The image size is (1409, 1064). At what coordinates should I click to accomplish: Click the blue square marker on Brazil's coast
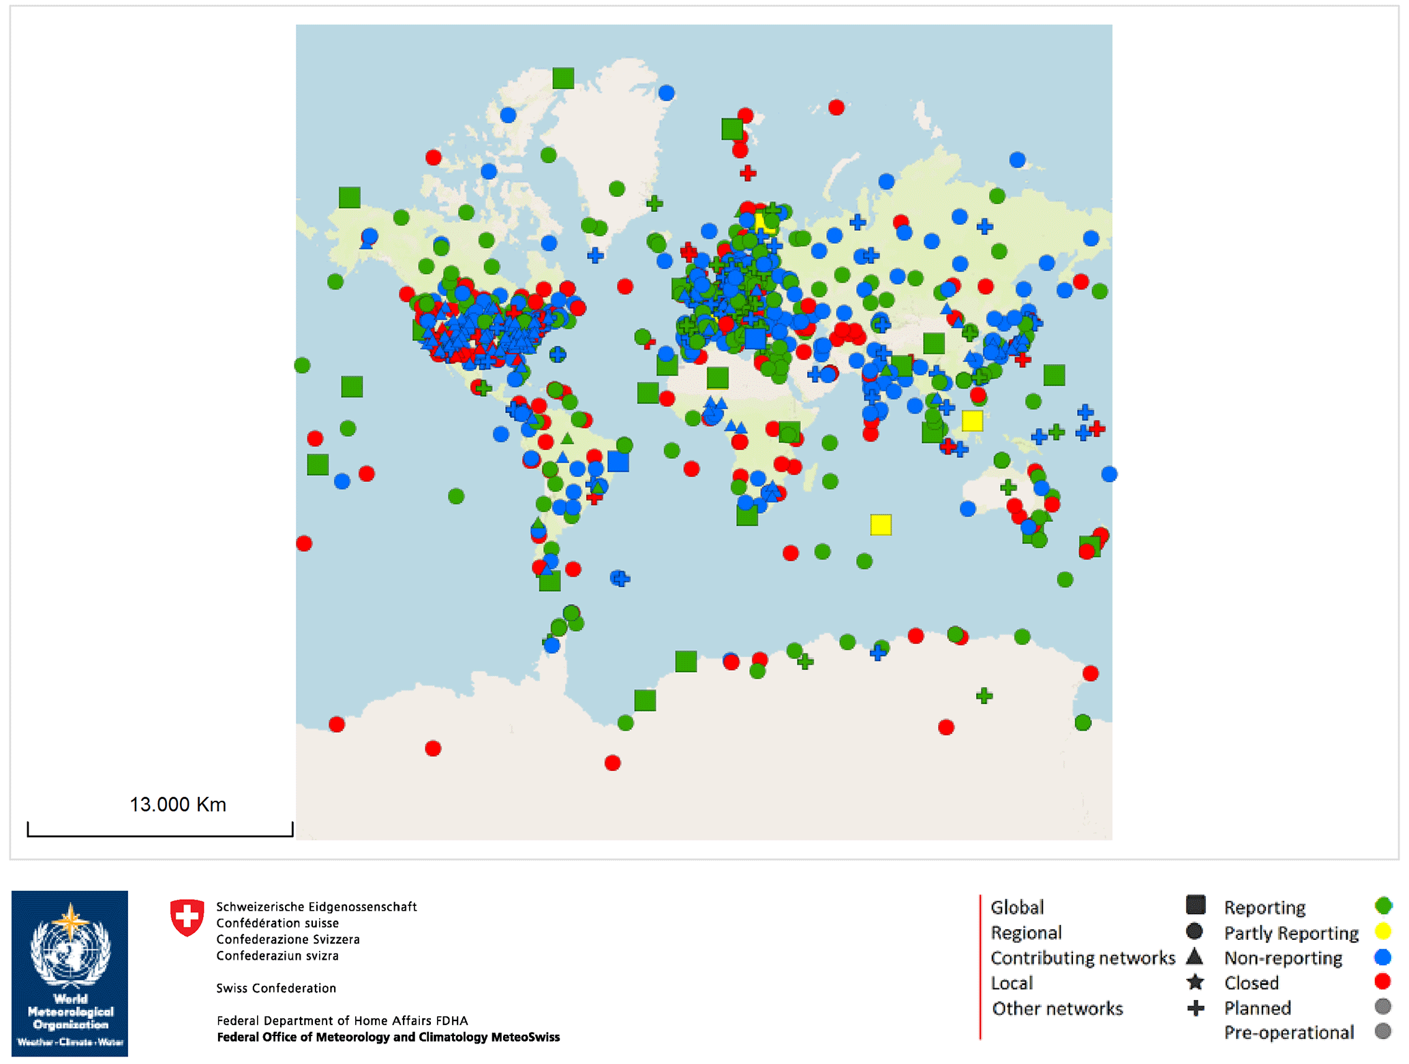(618, 461)
